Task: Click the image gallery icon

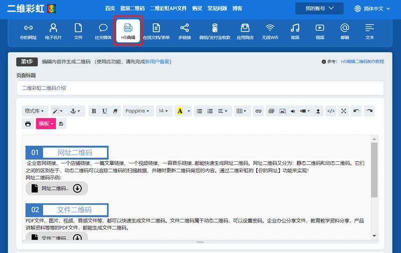Action: (x=271, y=111)
